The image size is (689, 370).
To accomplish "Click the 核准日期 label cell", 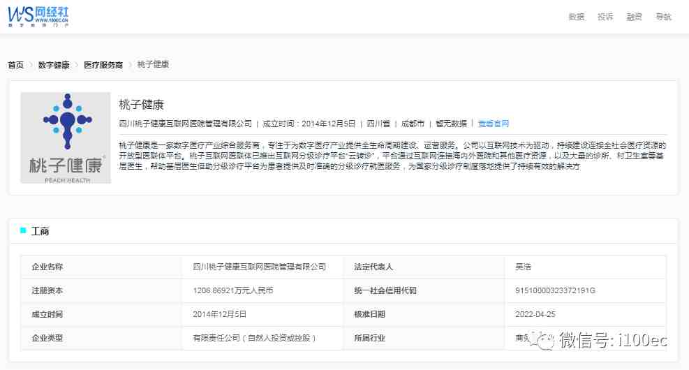I will coord(424,314).
